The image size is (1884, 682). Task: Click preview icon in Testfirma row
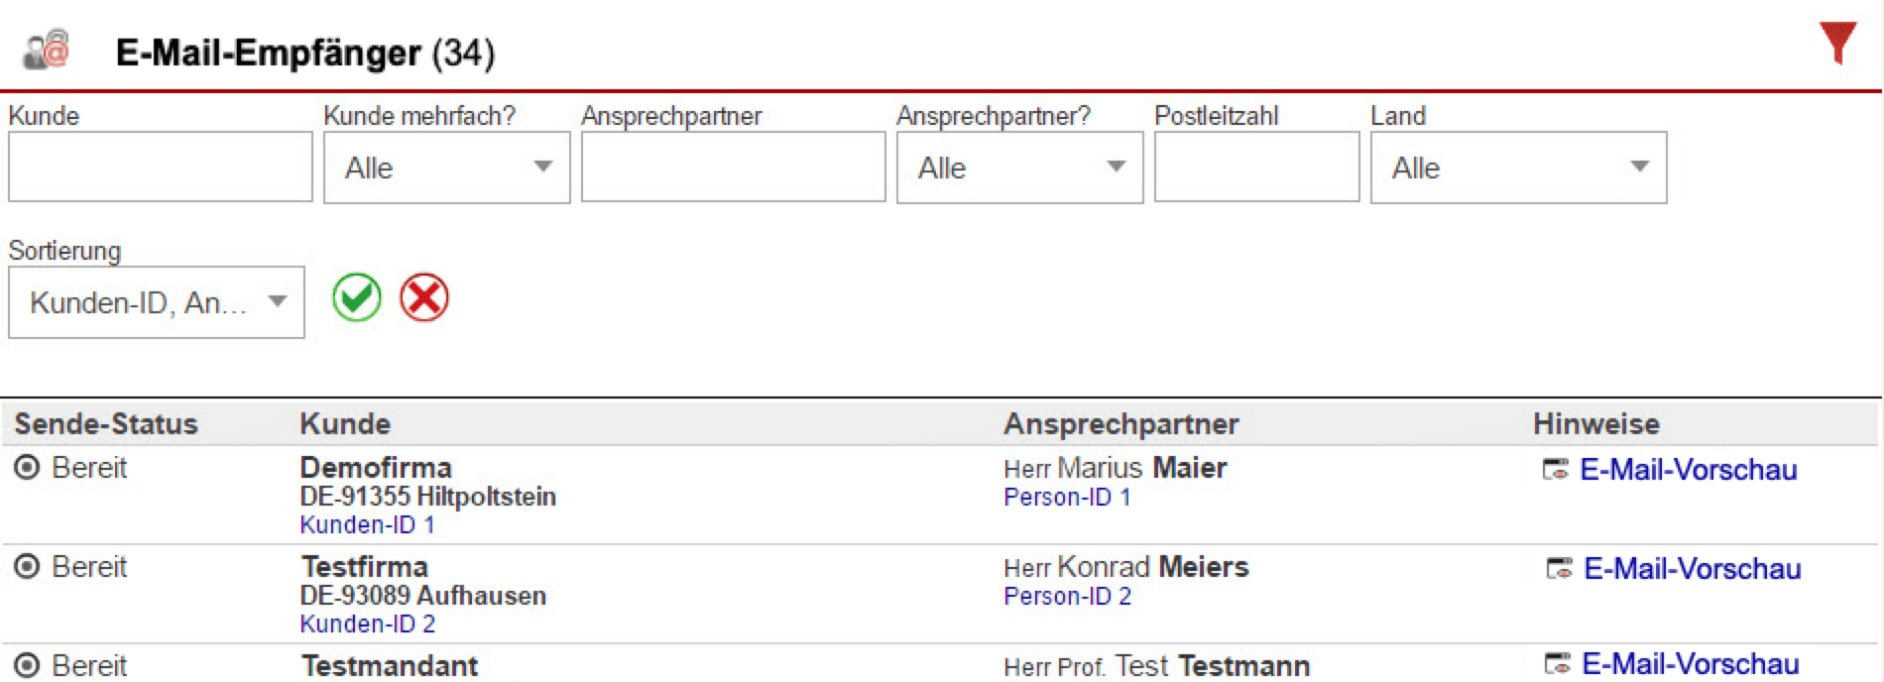coord(1560,568)
